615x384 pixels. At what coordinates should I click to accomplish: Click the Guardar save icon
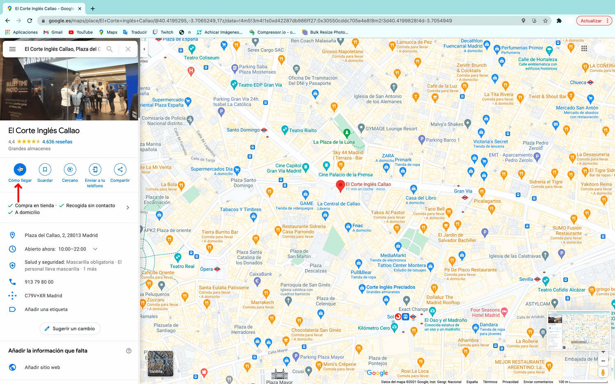[45, 169]
